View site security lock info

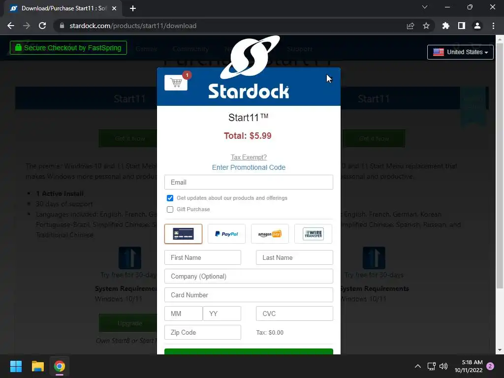62,26
